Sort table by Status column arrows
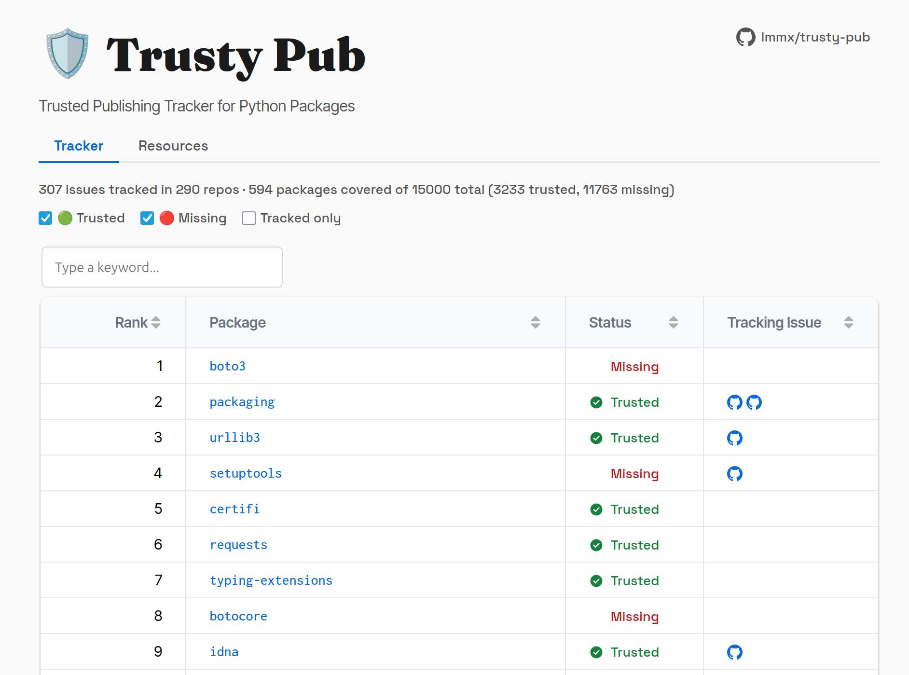Image resolution: width=909 pixels, height=675 pixels. [x=673, y=322]
